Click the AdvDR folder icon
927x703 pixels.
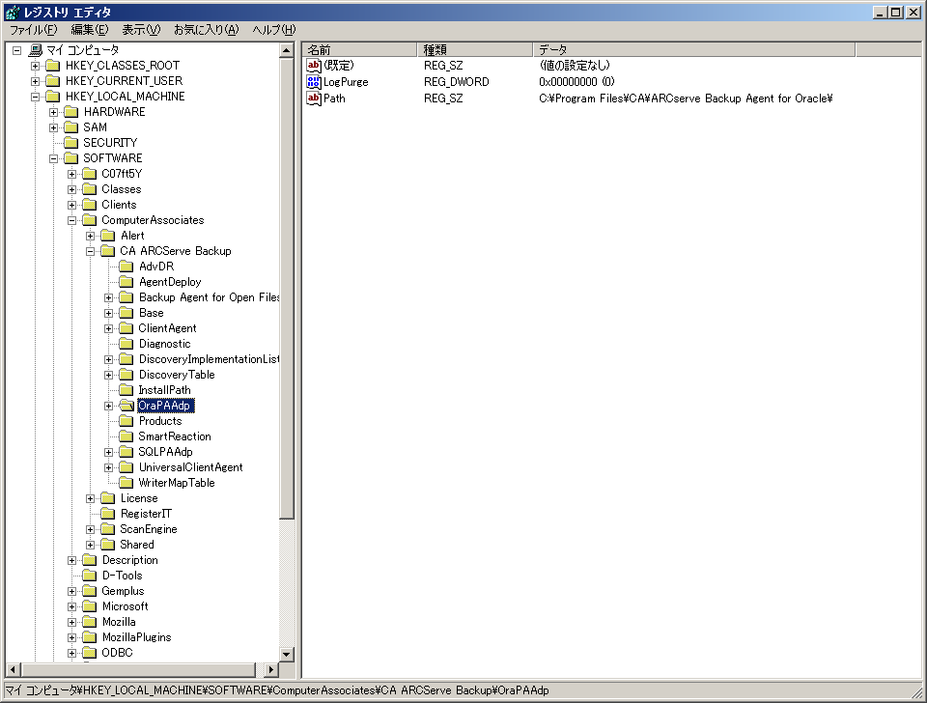[x=126, y=267]
